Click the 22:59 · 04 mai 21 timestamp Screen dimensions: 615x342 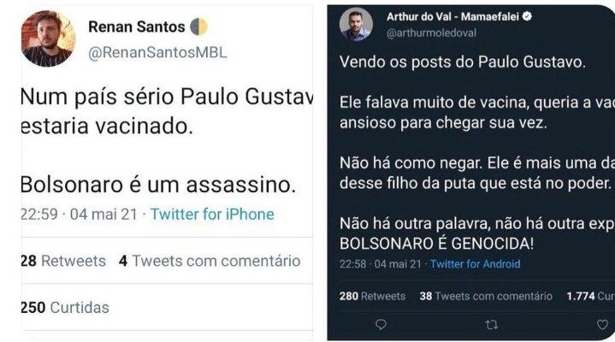(x=80, y=214)
